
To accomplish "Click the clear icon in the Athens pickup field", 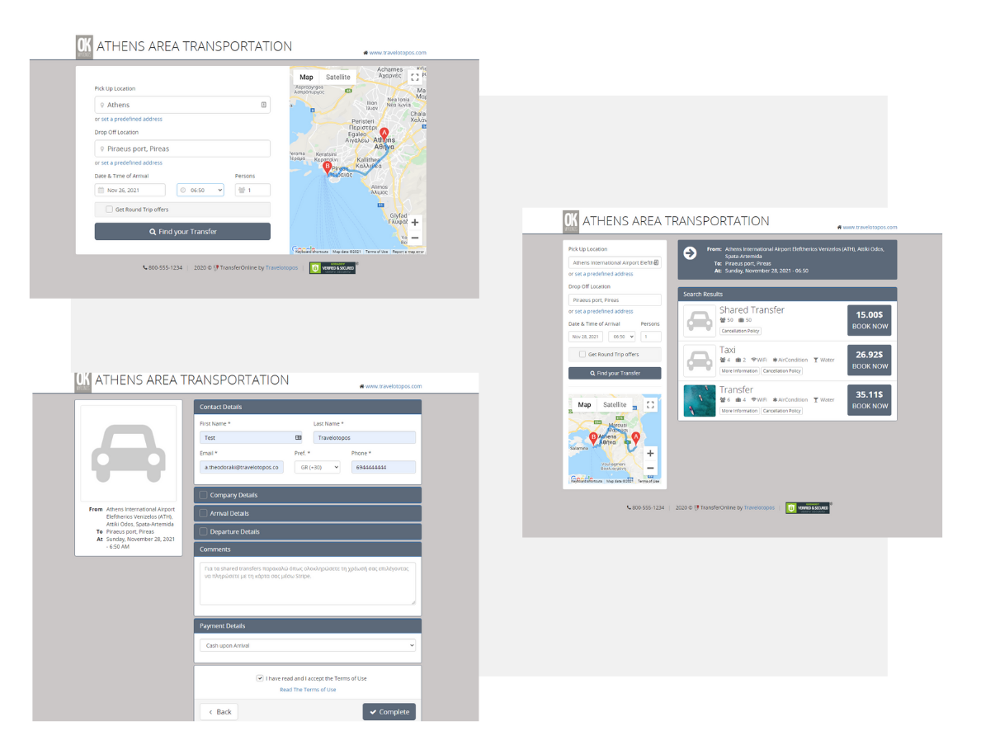I will (x=263, y=105).
